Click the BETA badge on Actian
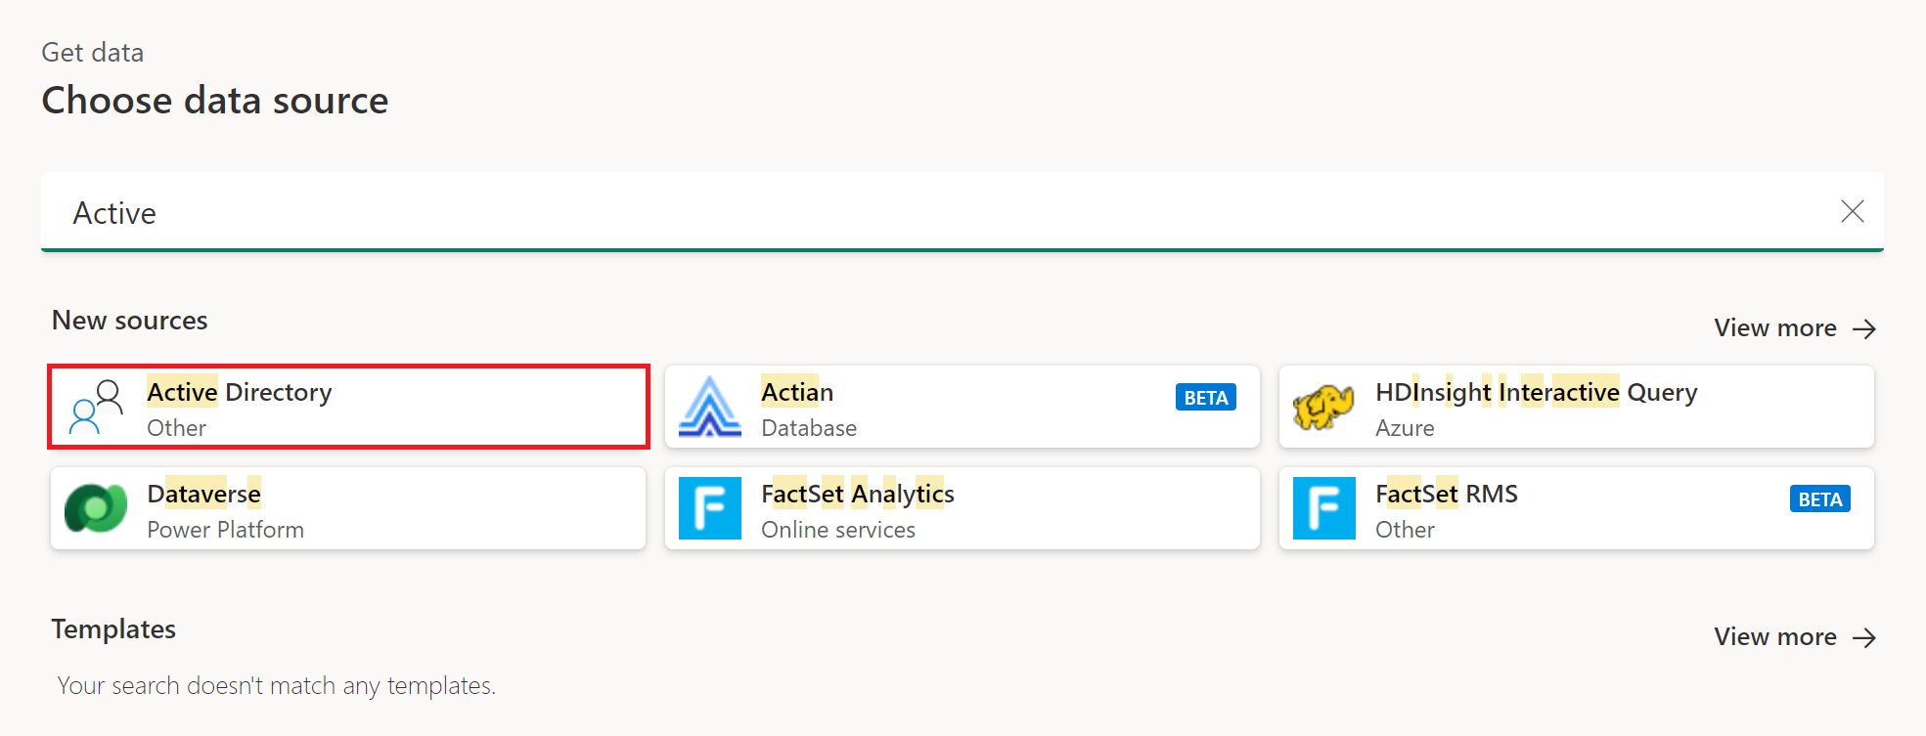The width and height of the screenshot is (1926, 736). [1205, 397]
